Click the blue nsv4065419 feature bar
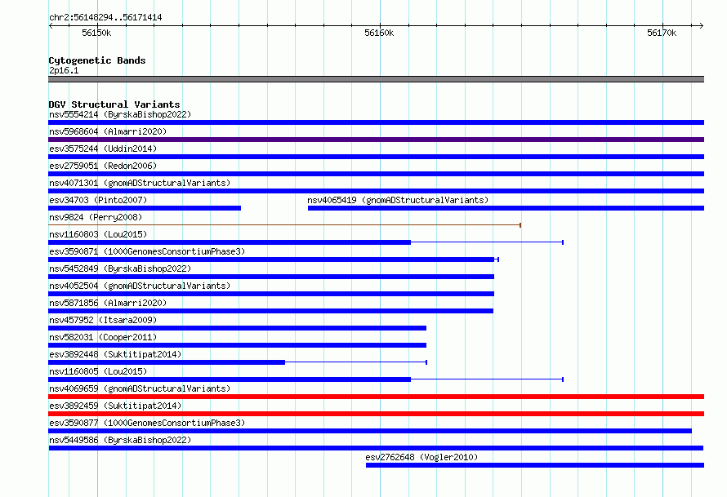The image size is (727, 497). click(x=506, y=208)
